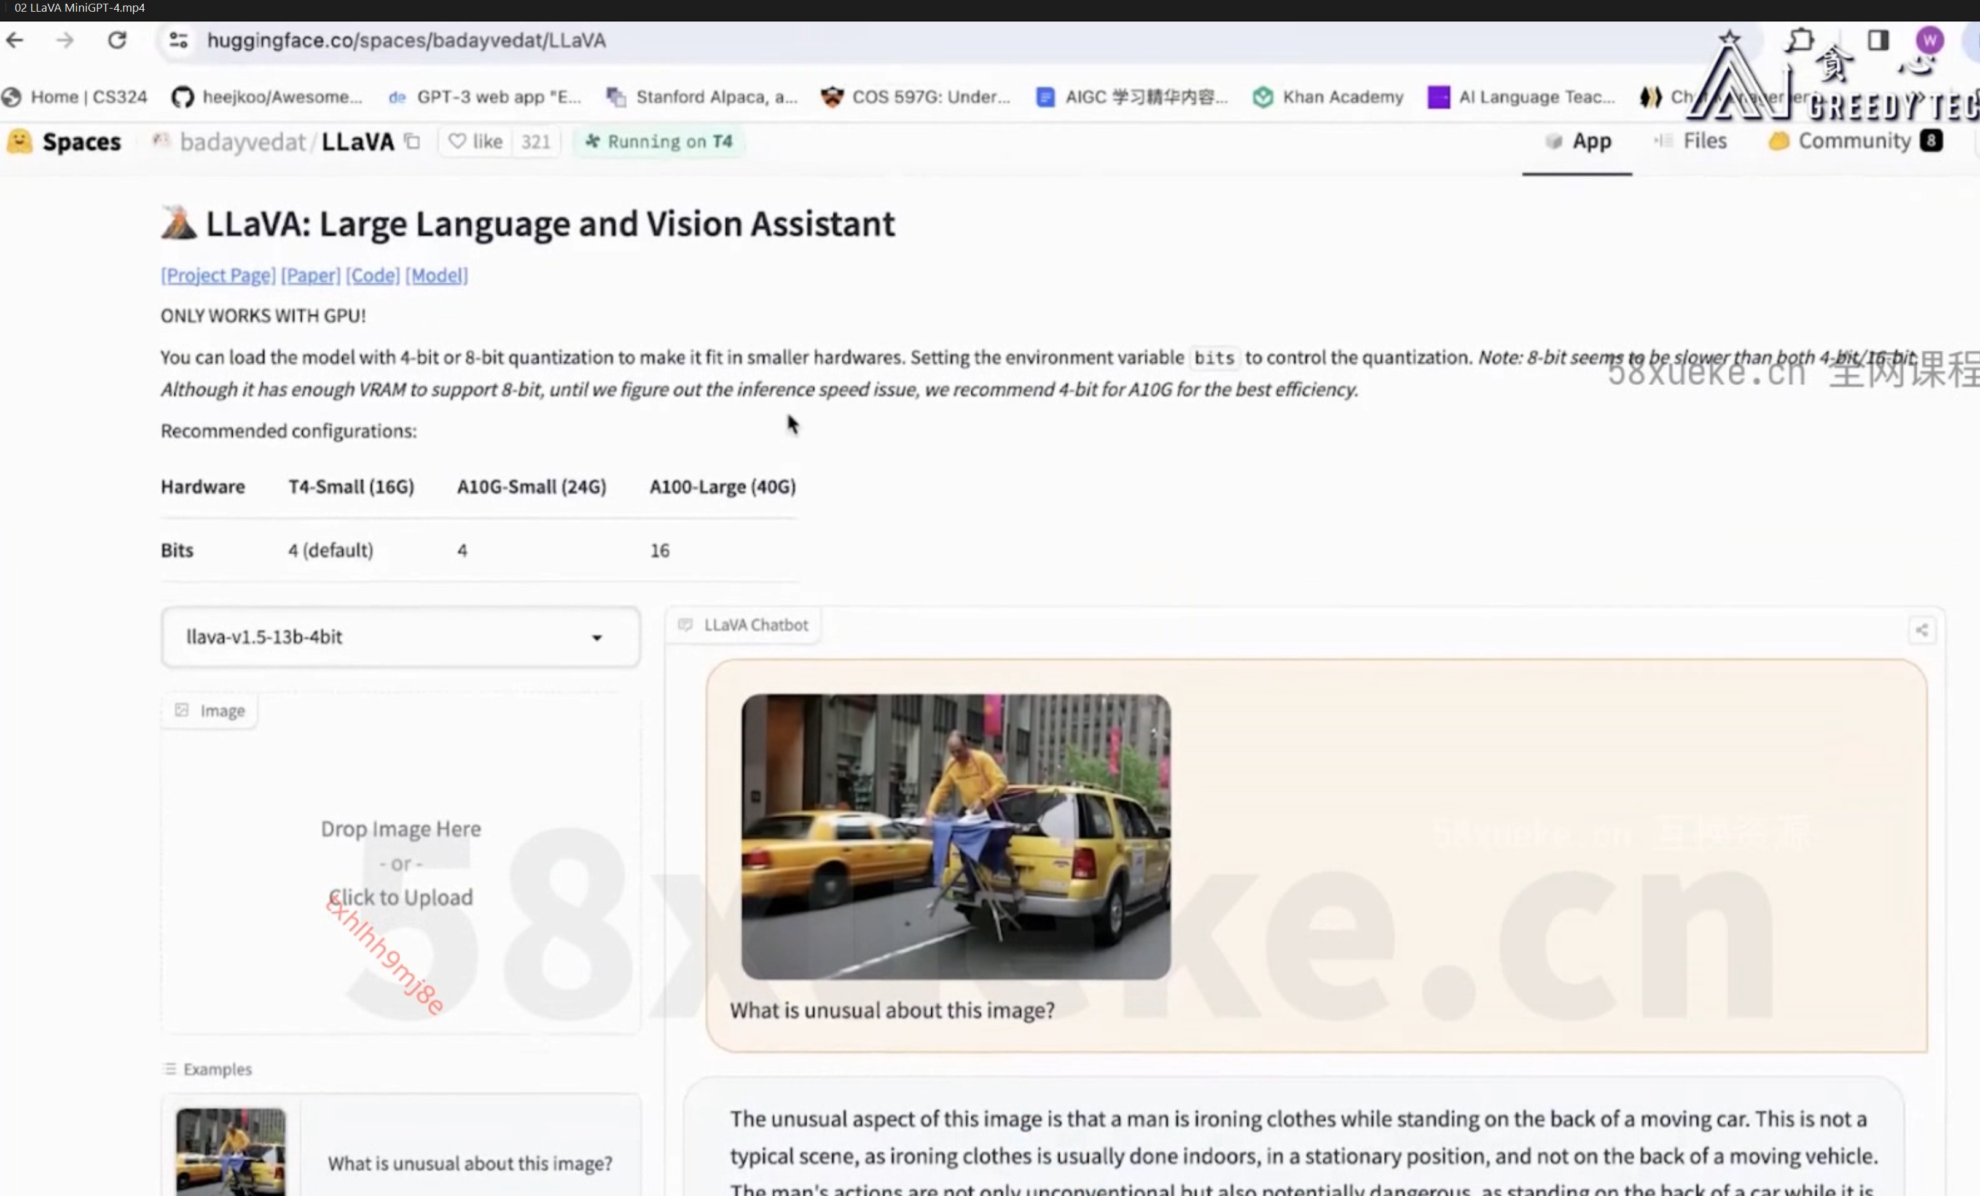Open the Khan Academy bookmark
1980x1196 pixels.
pos(1328,97)
